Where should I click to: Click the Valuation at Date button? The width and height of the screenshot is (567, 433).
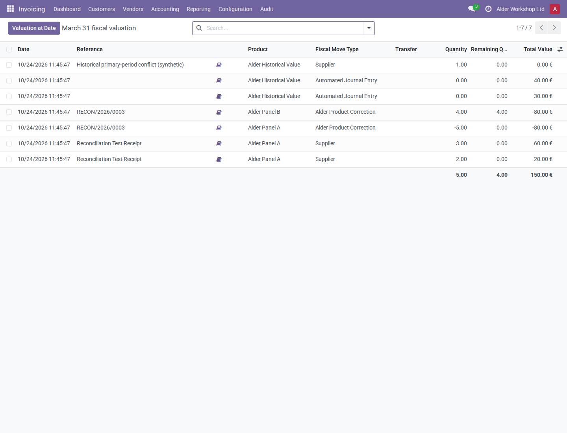(x=34, y=28)
